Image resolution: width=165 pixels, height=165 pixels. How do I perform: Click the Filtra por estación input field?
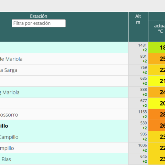click(x=38, y=23)
